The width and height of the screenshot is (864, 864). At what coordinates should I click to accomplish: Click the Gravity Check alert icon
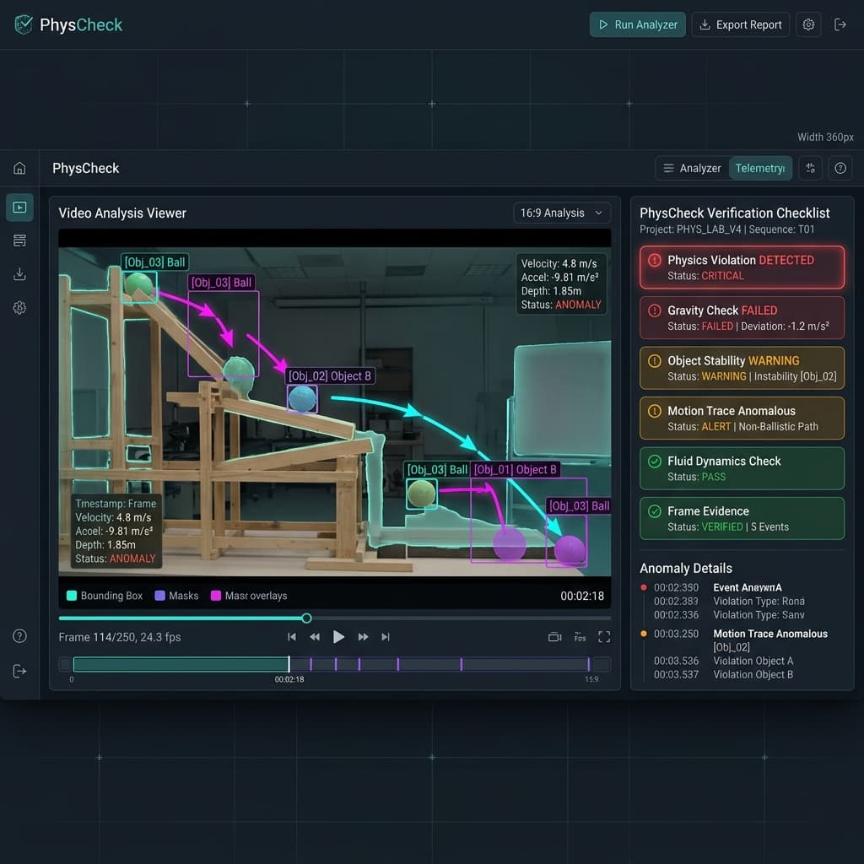(x=654, y=310)
